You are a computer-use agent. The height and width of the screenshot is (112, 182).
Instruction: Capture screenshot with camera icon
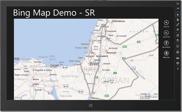click(178, 58)
